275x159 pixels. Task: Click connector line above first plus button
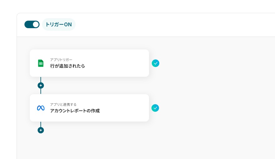pyautogui.click(x=41, y=79)
